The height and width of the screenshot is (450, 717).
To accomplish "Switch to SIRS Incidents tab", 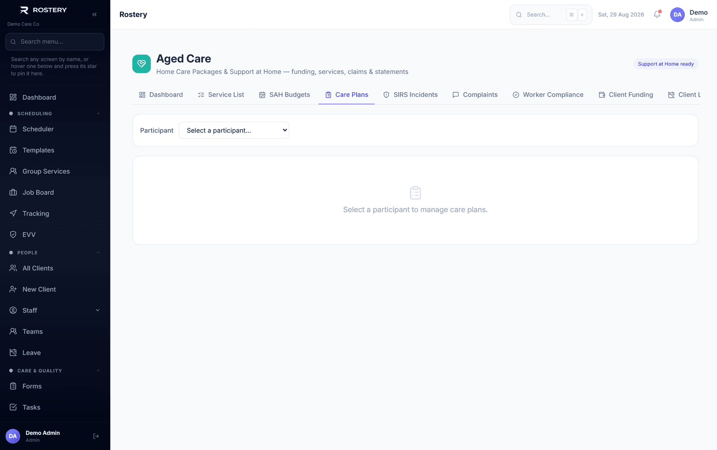I will tap(410, 95).
